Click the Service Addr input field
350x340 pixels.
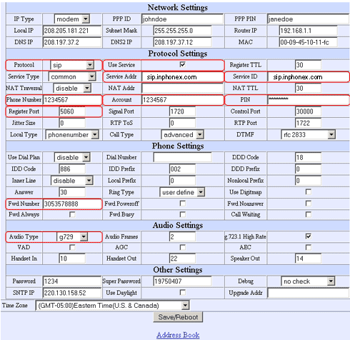tap(182, 77)
